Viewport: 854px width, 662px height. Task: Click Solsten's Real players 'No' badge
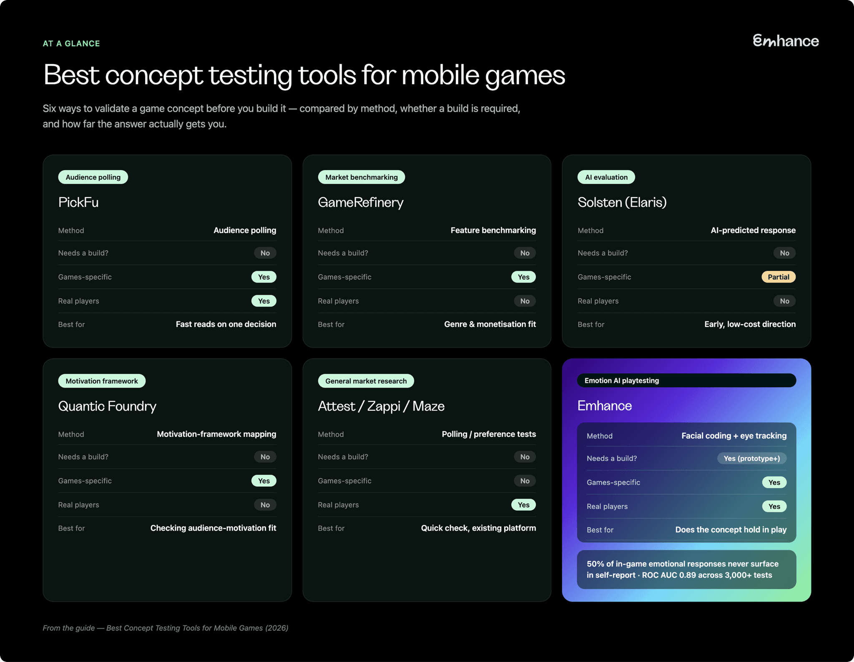click(x=785, y=301)
